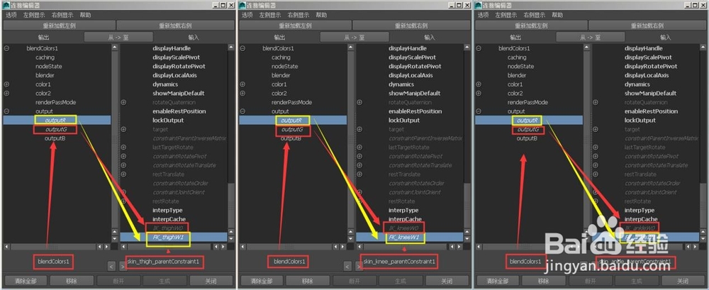Select FK_kneeW1 attribute in the input list
The image size is (709, 290).
(x=404, y=237)
